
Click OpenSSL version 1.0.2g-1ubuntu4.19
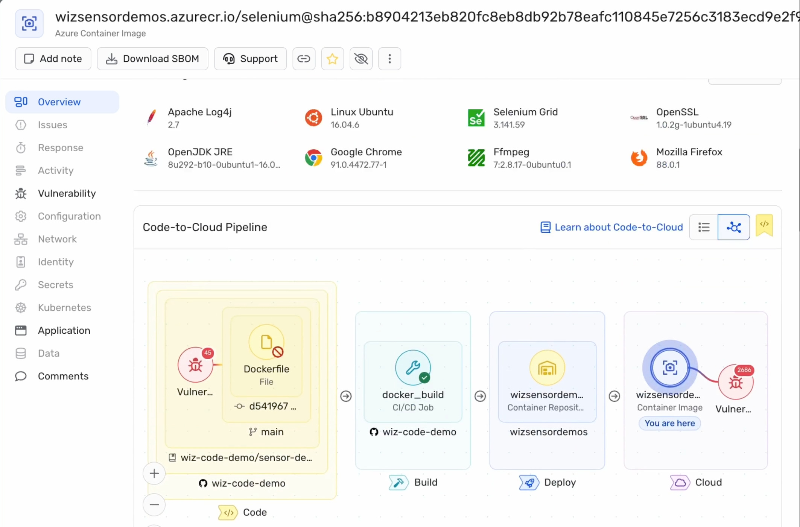[694, 125]
